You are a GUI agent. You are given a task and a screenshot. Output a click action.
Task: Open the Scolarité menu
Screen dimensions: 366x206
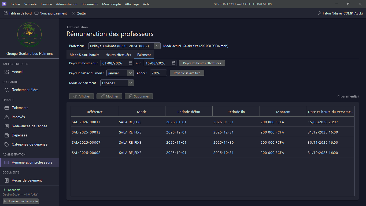(30, 4)
